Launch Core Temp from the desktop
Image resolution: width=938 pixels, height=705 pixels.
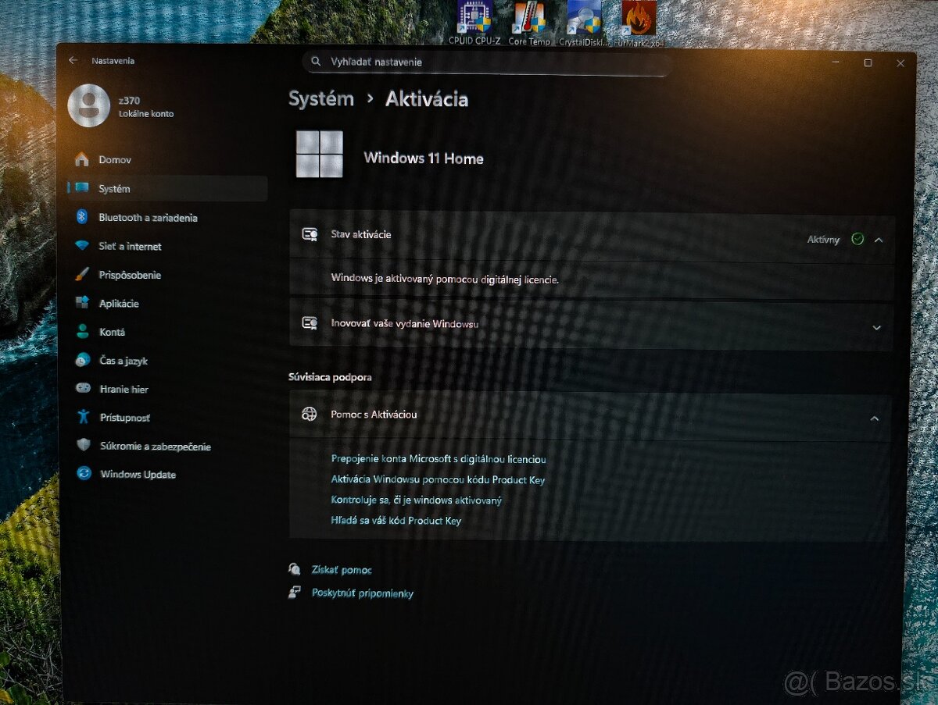[x=528, y=16]
